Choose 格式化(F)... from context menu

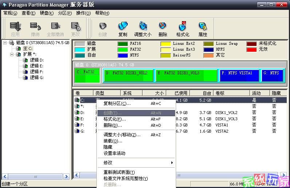tap(136, 119)
